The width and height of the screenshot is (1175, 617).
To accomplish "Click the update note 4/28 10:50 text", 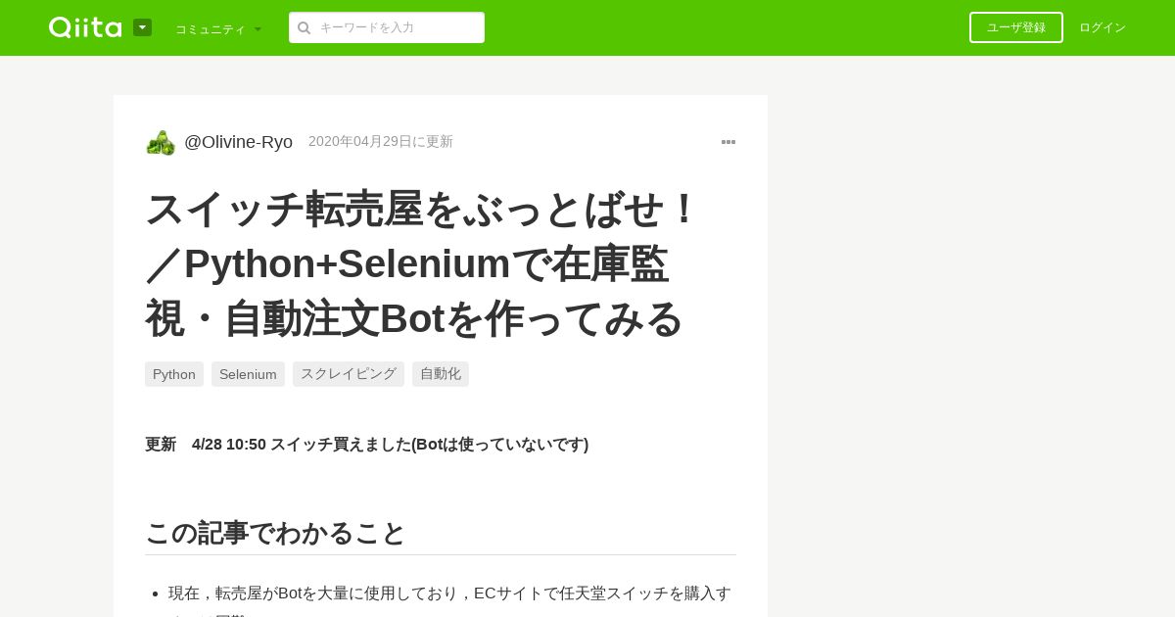I will [367, 444].
